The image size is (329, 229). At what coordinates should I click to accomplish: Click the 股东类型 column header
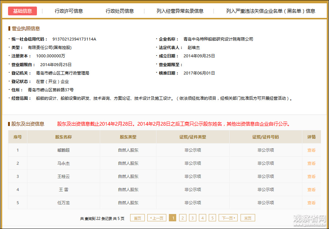128,137
